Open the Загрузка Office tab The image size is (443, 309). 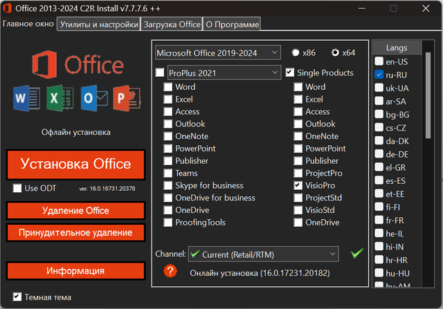point(172,24)
